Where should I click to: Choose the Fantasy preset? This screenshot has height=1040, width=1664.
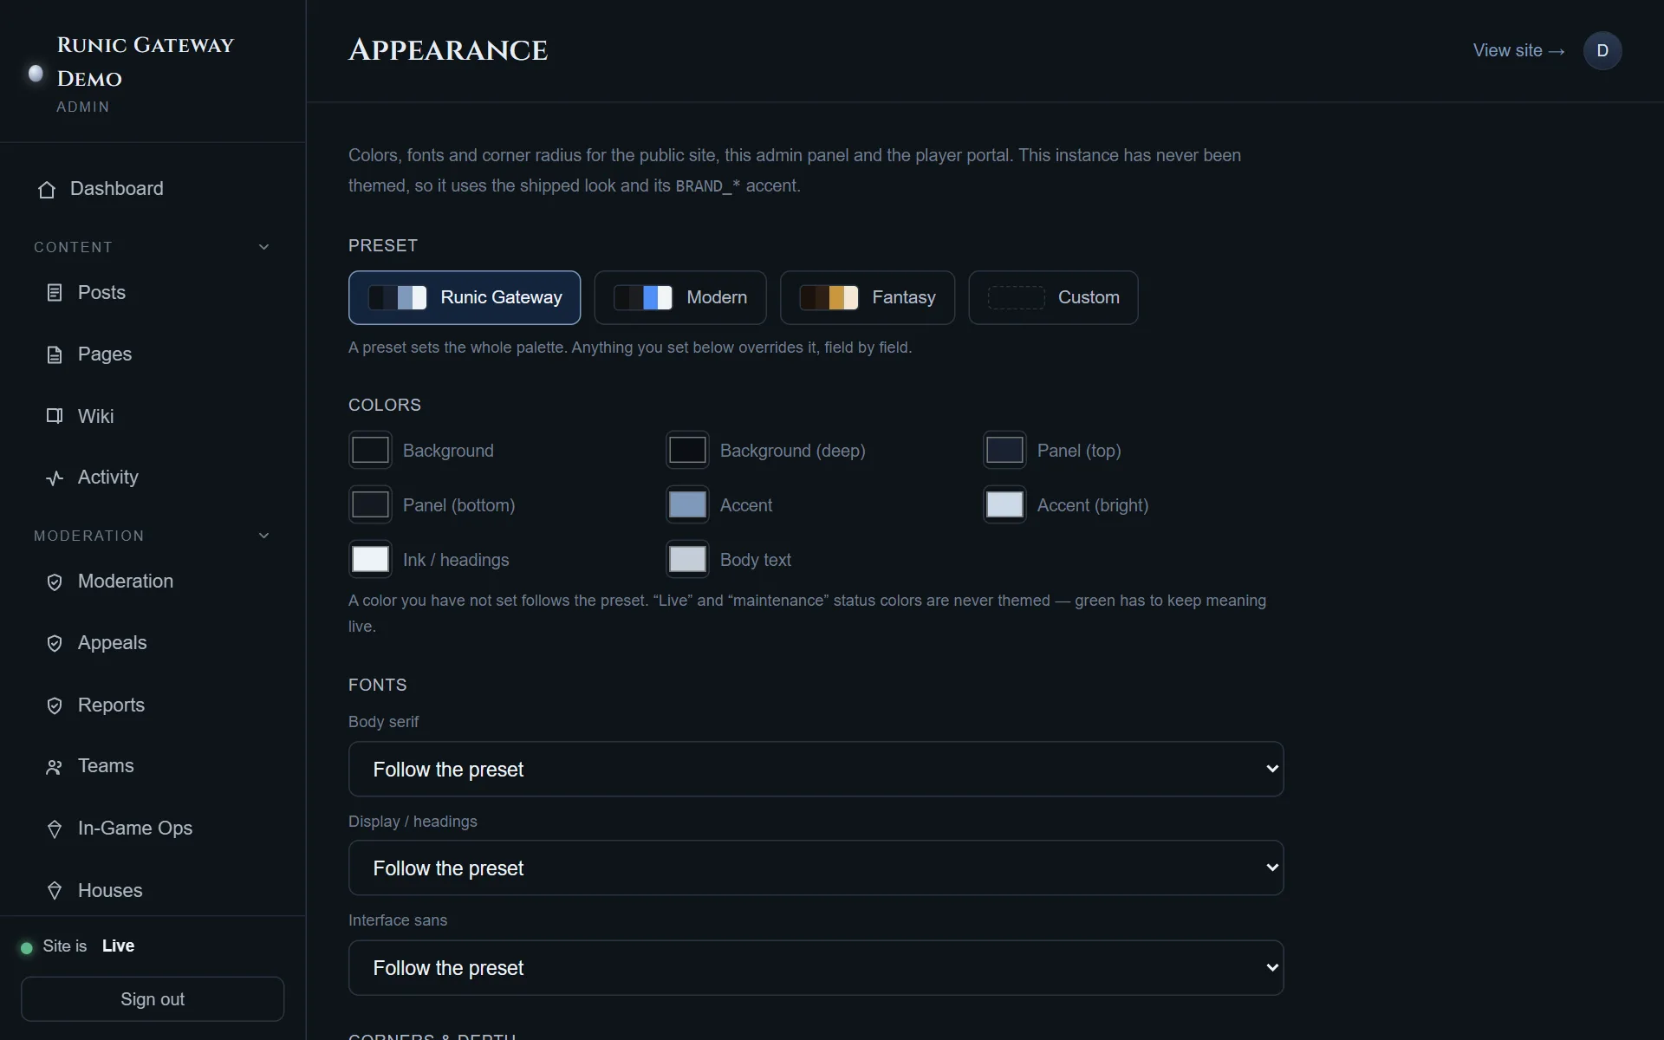pyautogui.click(x=868, y=297)
